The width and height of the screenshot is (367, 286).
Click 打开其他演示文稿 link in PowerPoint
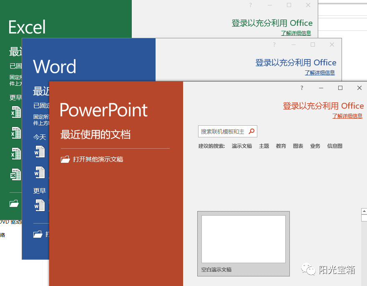coord(98,159)
